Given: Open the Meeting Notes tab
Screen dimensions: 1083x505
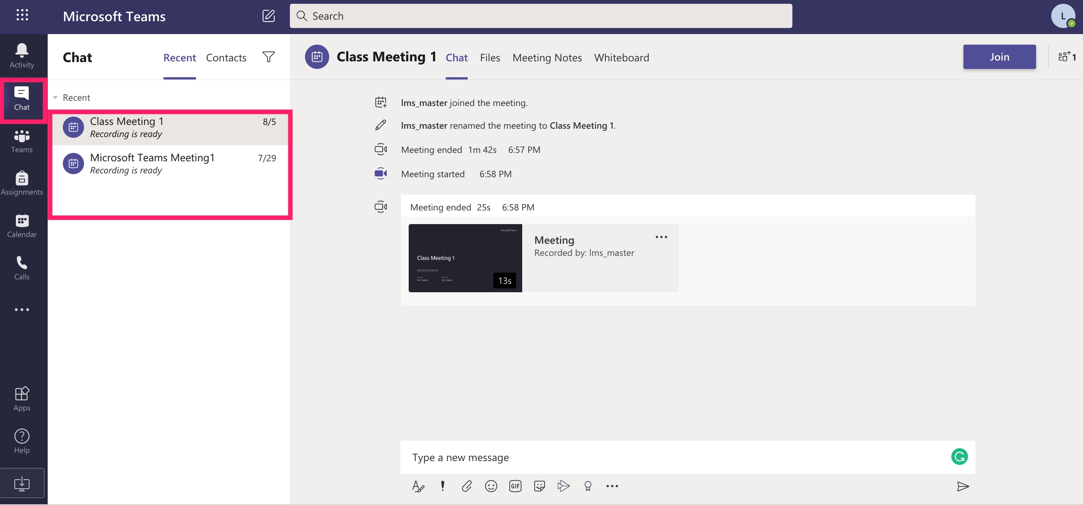Looking at the screenshot, I should (547, 58).
